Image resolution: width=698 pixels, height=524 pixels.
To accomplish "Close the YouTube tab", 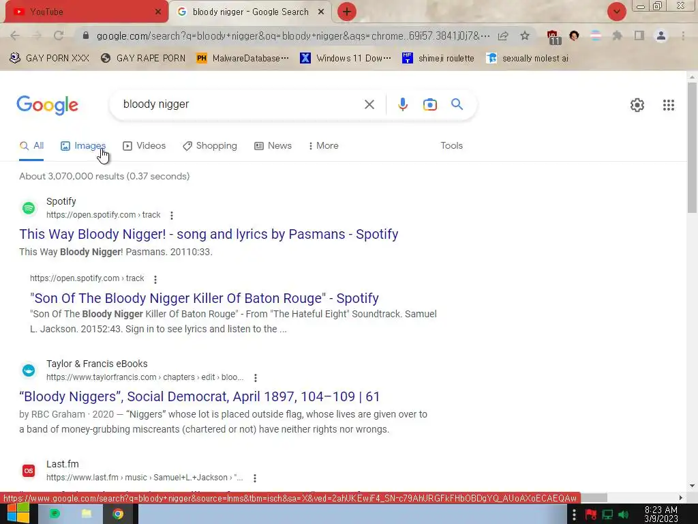I will (x=158, y=12).
